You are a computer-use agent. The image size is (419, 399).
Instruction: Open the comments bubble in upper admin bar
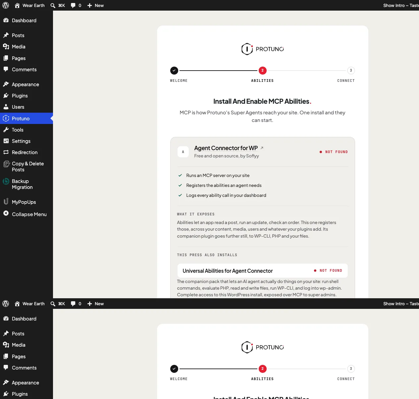pyautogui.click(x=73, y=5)
